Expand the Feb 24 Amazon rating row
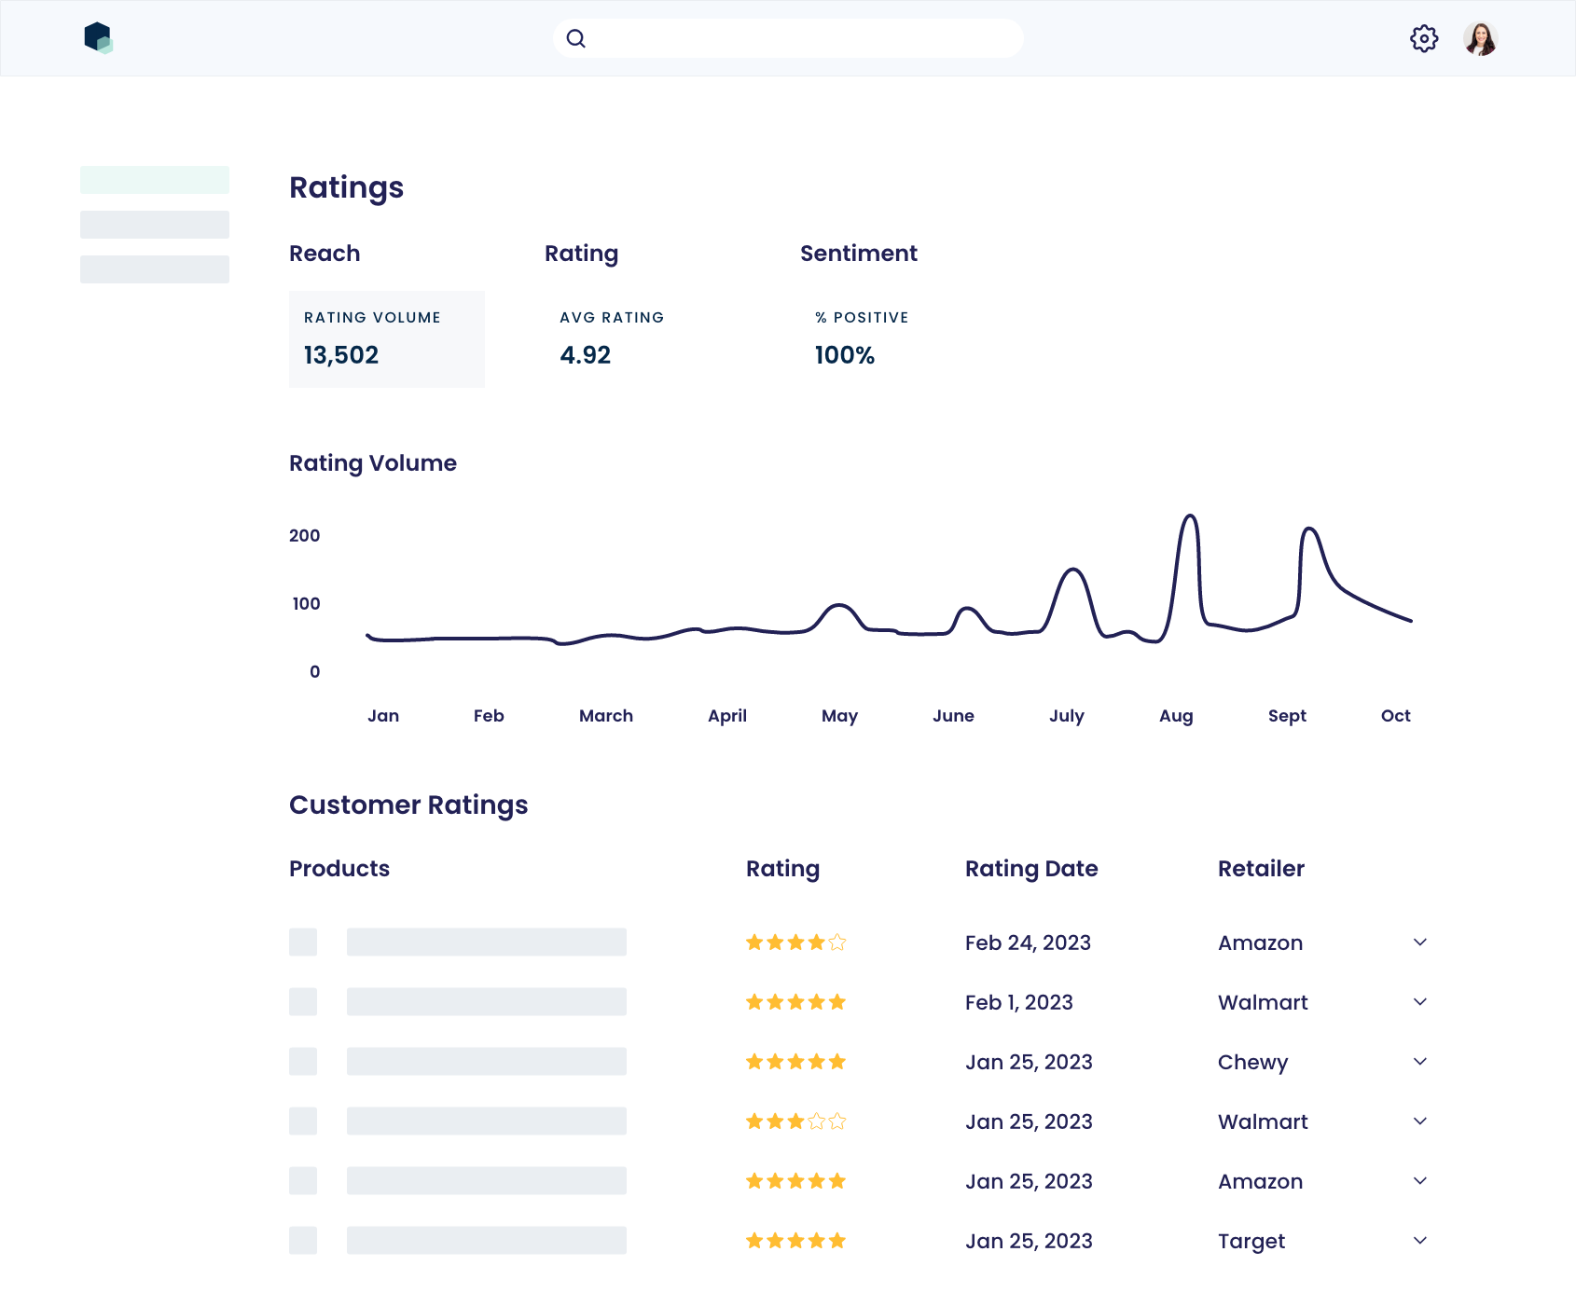 click(x=1419, y=942)
